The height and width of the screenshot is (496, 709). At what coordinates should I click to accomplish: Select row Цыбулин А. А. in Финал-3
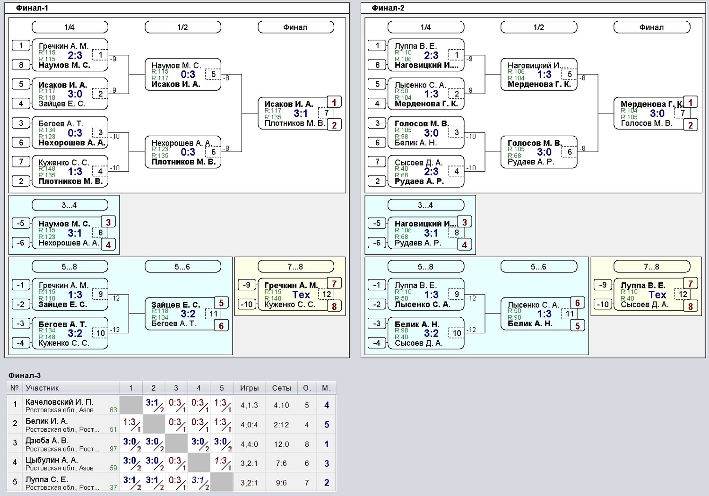[x=172, y=463]
